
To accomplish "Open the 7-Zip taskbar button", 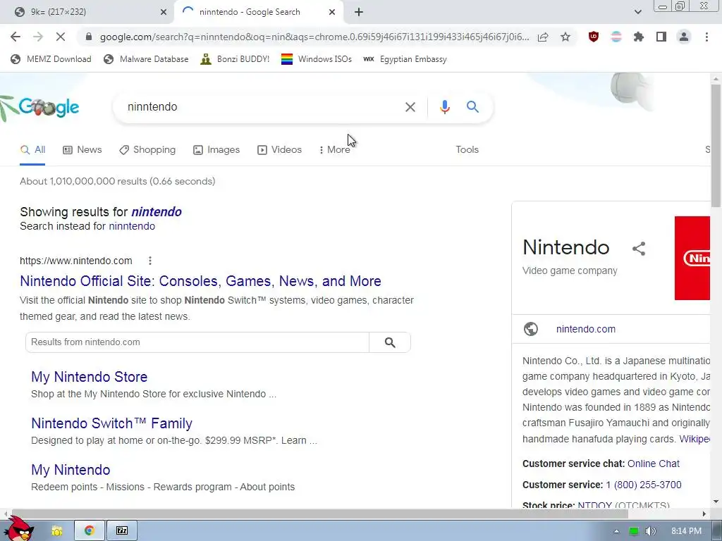I will coord(122,531).
